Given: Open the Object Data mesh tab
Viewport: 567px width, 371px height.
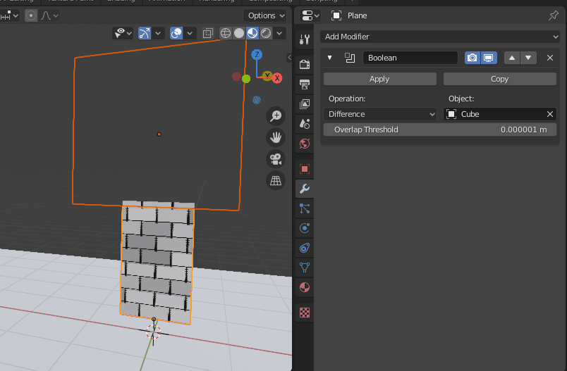Looking at the screenshot, I should (x=305, y=268).
